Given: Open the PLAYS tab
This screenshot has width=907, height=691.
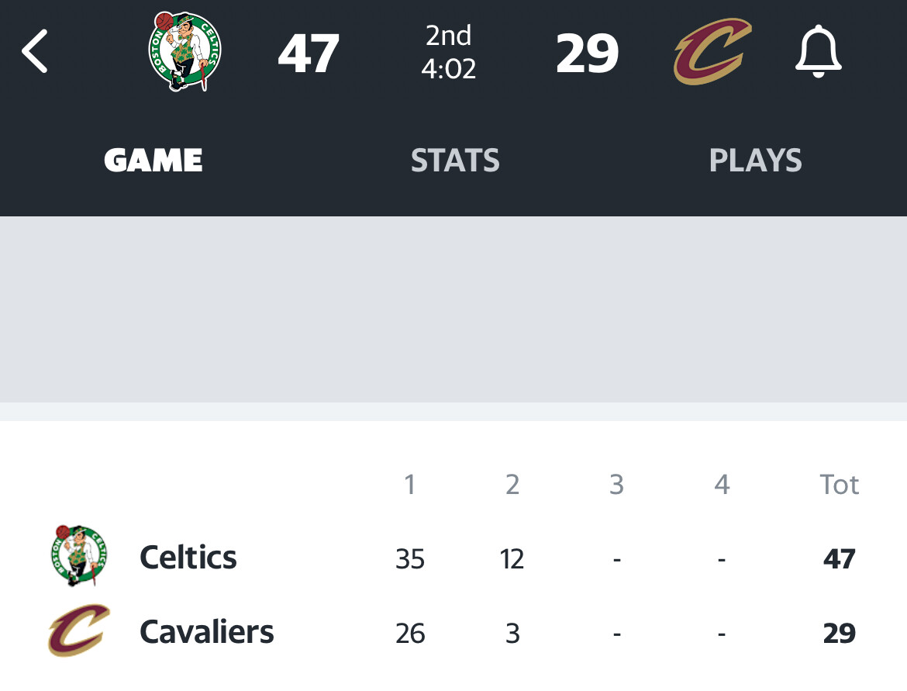Looking at the screenshot, I should click(755, 161).
